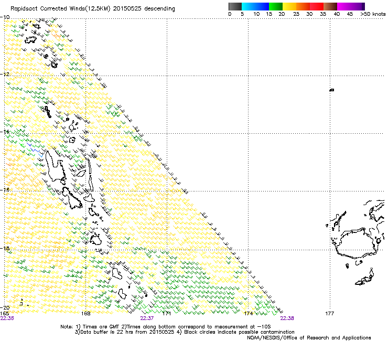Click the "20150525" date in the title
The image size is (388, 341).
click(x=127, y=8)
